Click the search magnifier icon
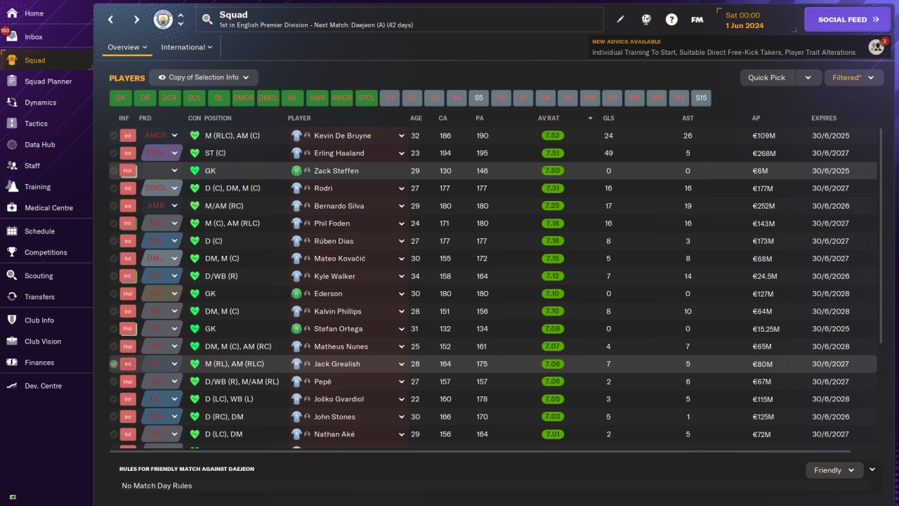This screenshot has height=506, width=899. tap(207, 20)
